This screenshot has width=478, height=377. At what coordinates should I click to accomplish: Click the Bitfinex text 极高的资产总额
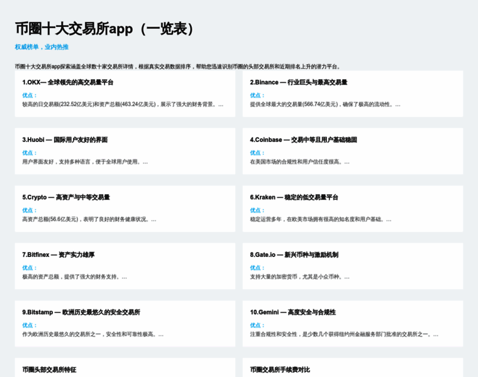pyautogui.click(x=75, y=277)
